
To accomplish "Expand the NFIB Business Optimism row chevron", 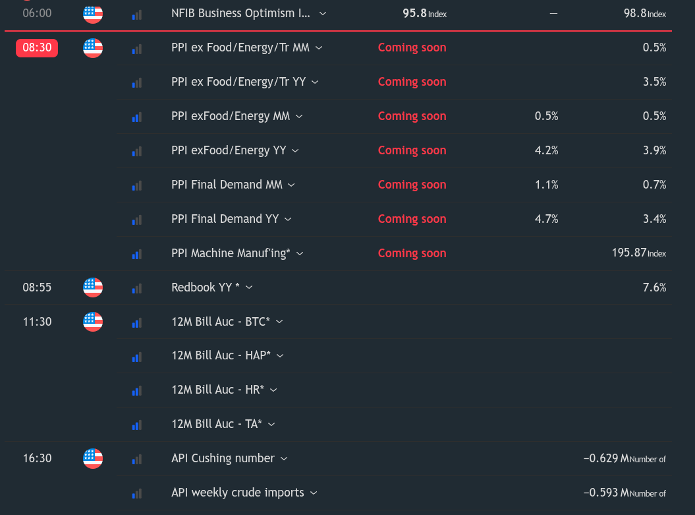I will (323, 14).
